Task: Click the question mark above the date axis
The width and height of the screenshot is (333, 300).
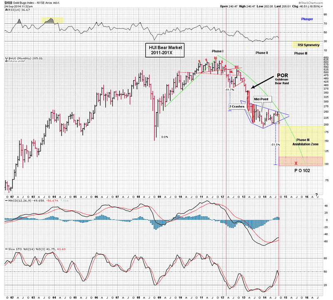Action: pyautogui.click(x=317, y=194)
